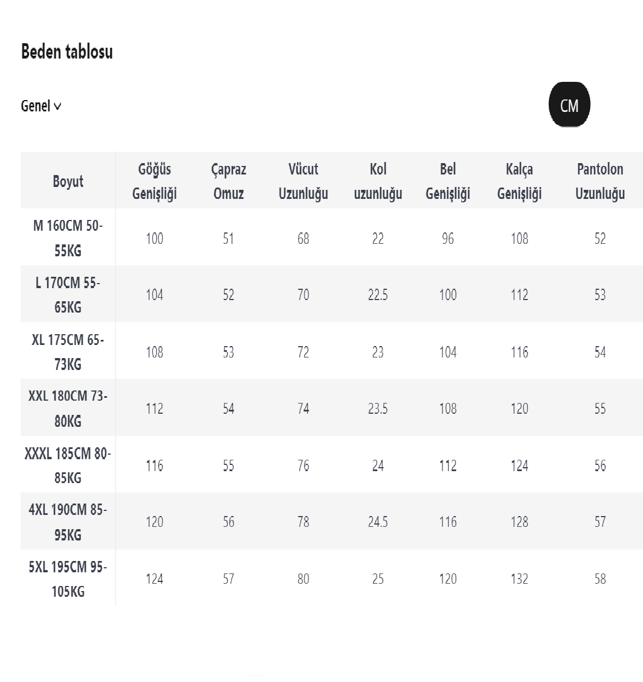Select the M 160CM 50-55KG size row
This screenshot has width=643, height=682.
68,238
